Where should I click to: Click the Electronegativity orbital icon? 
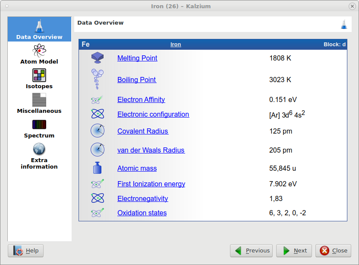pos(98,198)
